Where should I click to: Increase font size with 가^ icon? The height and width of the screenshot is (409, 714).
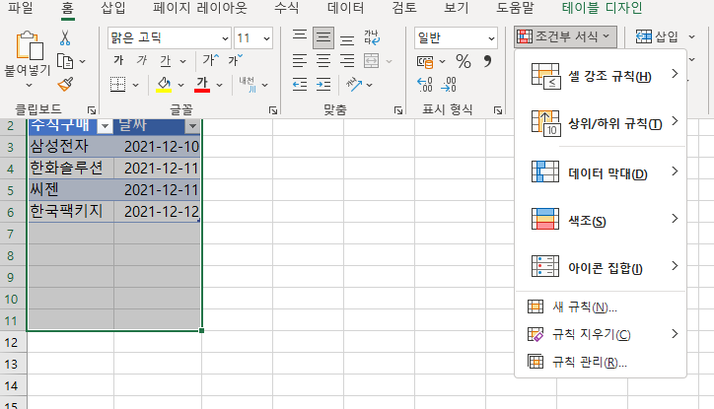pos(211,60)
